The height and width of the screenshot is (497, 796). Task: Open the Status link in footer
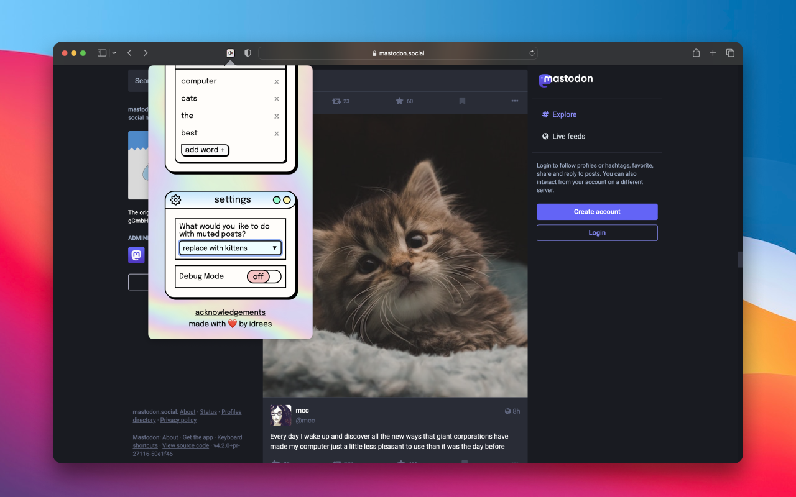(208, 412)
